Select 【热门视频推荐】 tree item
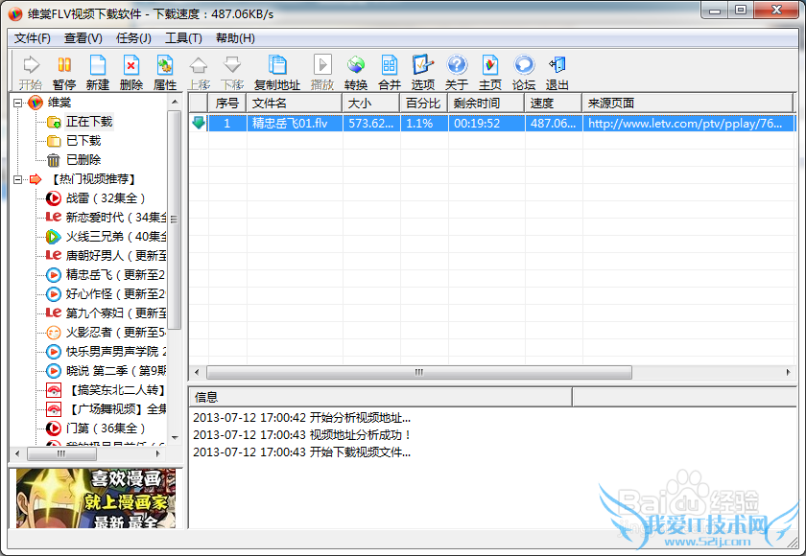 93,179
